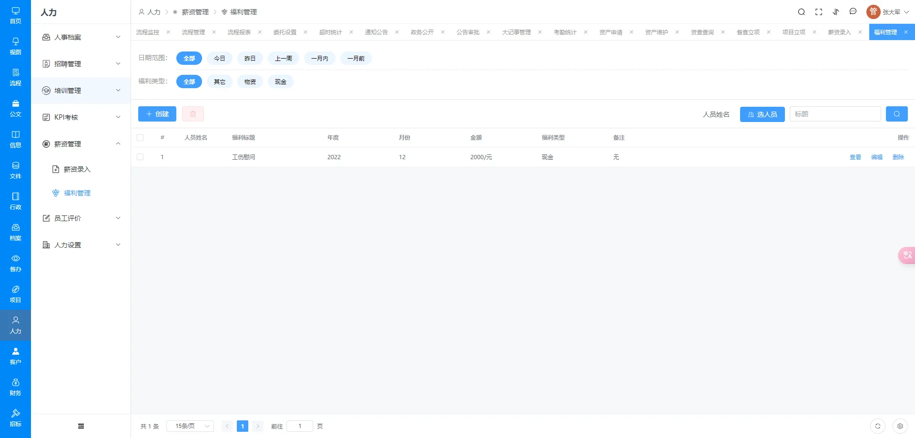Open table settings gear icon at bottom
The height and width of the screenshot is (438, 915).
pyautogui.click(x=900, y=426)
